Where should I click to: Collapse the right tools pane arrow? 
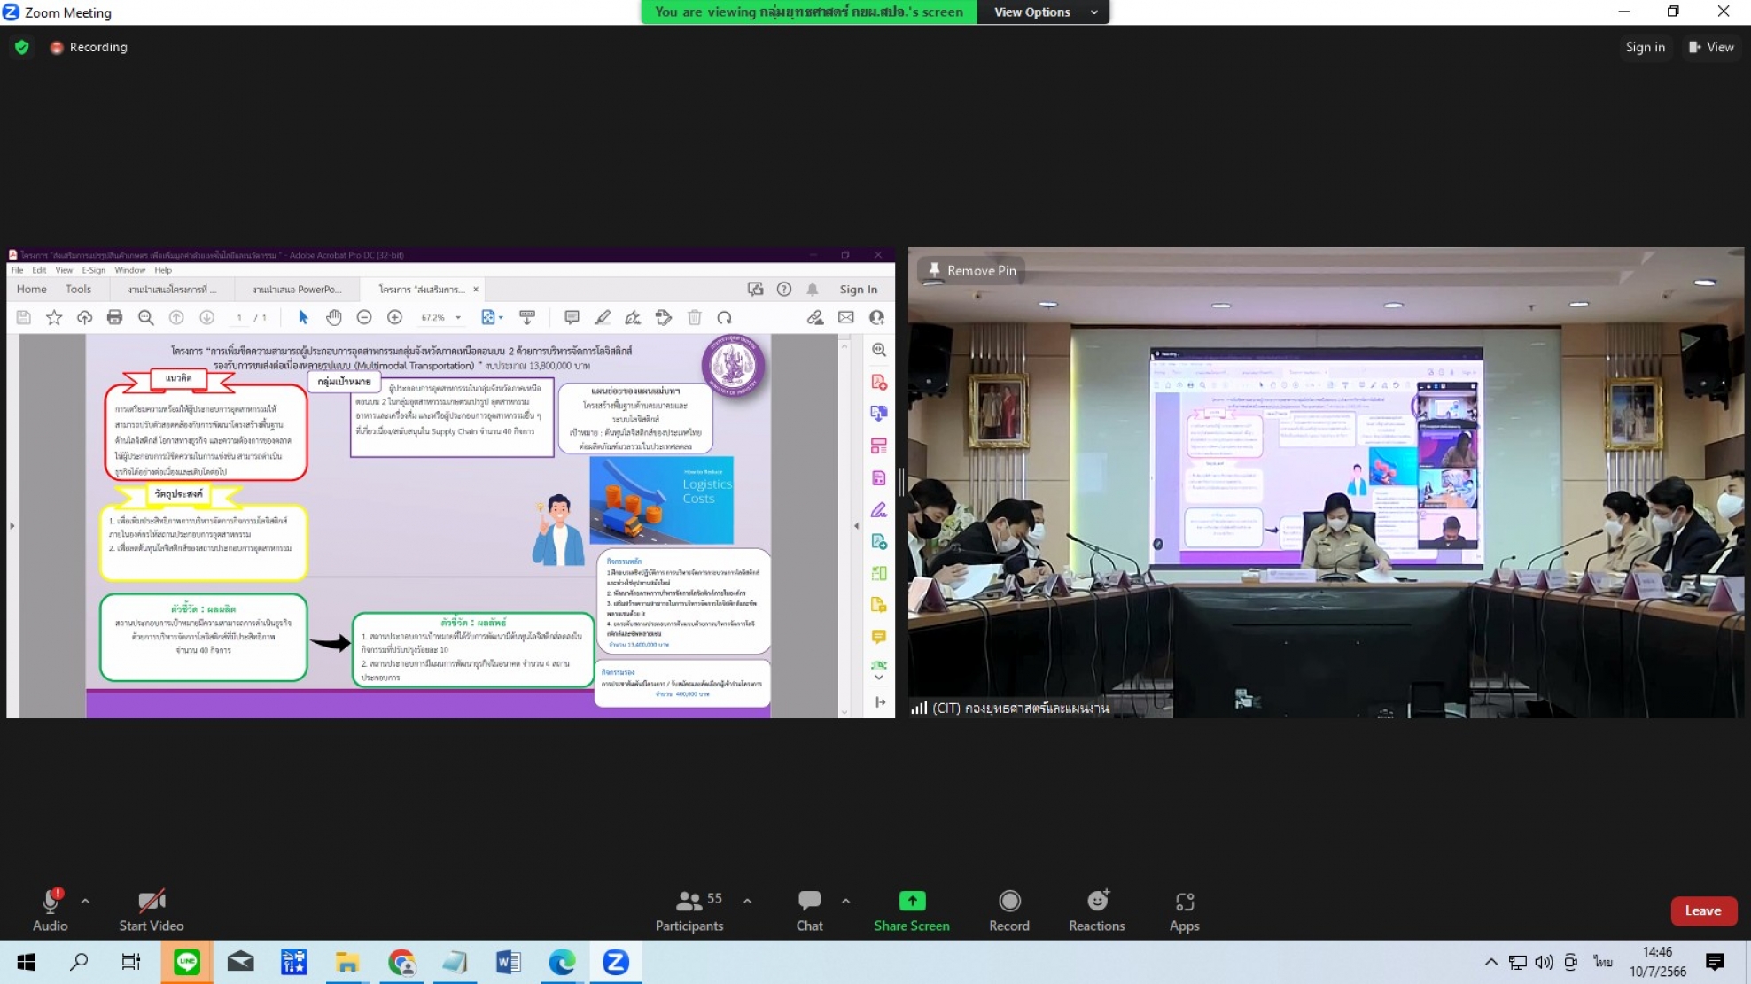(x=856, y=525)
